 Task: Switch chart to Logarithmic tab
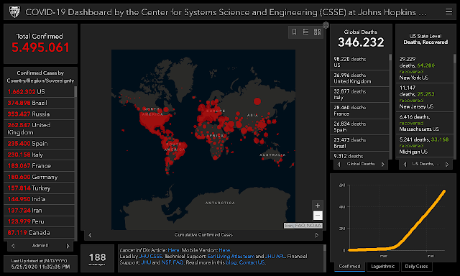click(x=382, y=267)
